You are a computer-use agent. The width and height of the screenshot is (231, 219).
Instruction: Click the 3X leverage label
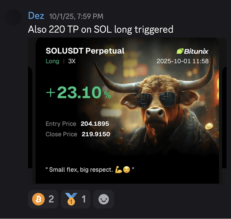(x=72, y=61)
